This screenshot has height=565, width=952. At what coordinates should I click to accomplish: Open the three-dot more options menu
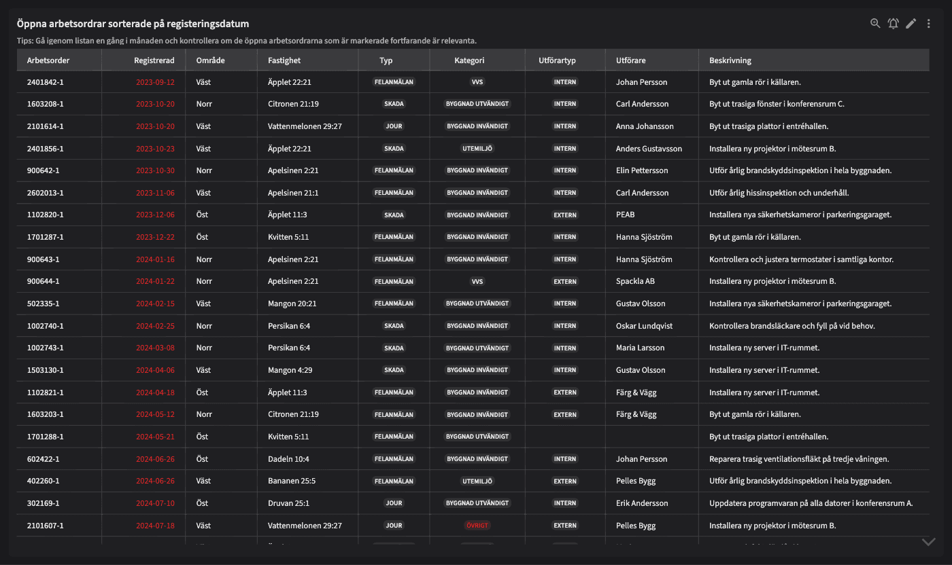click(x=929, y=23)
